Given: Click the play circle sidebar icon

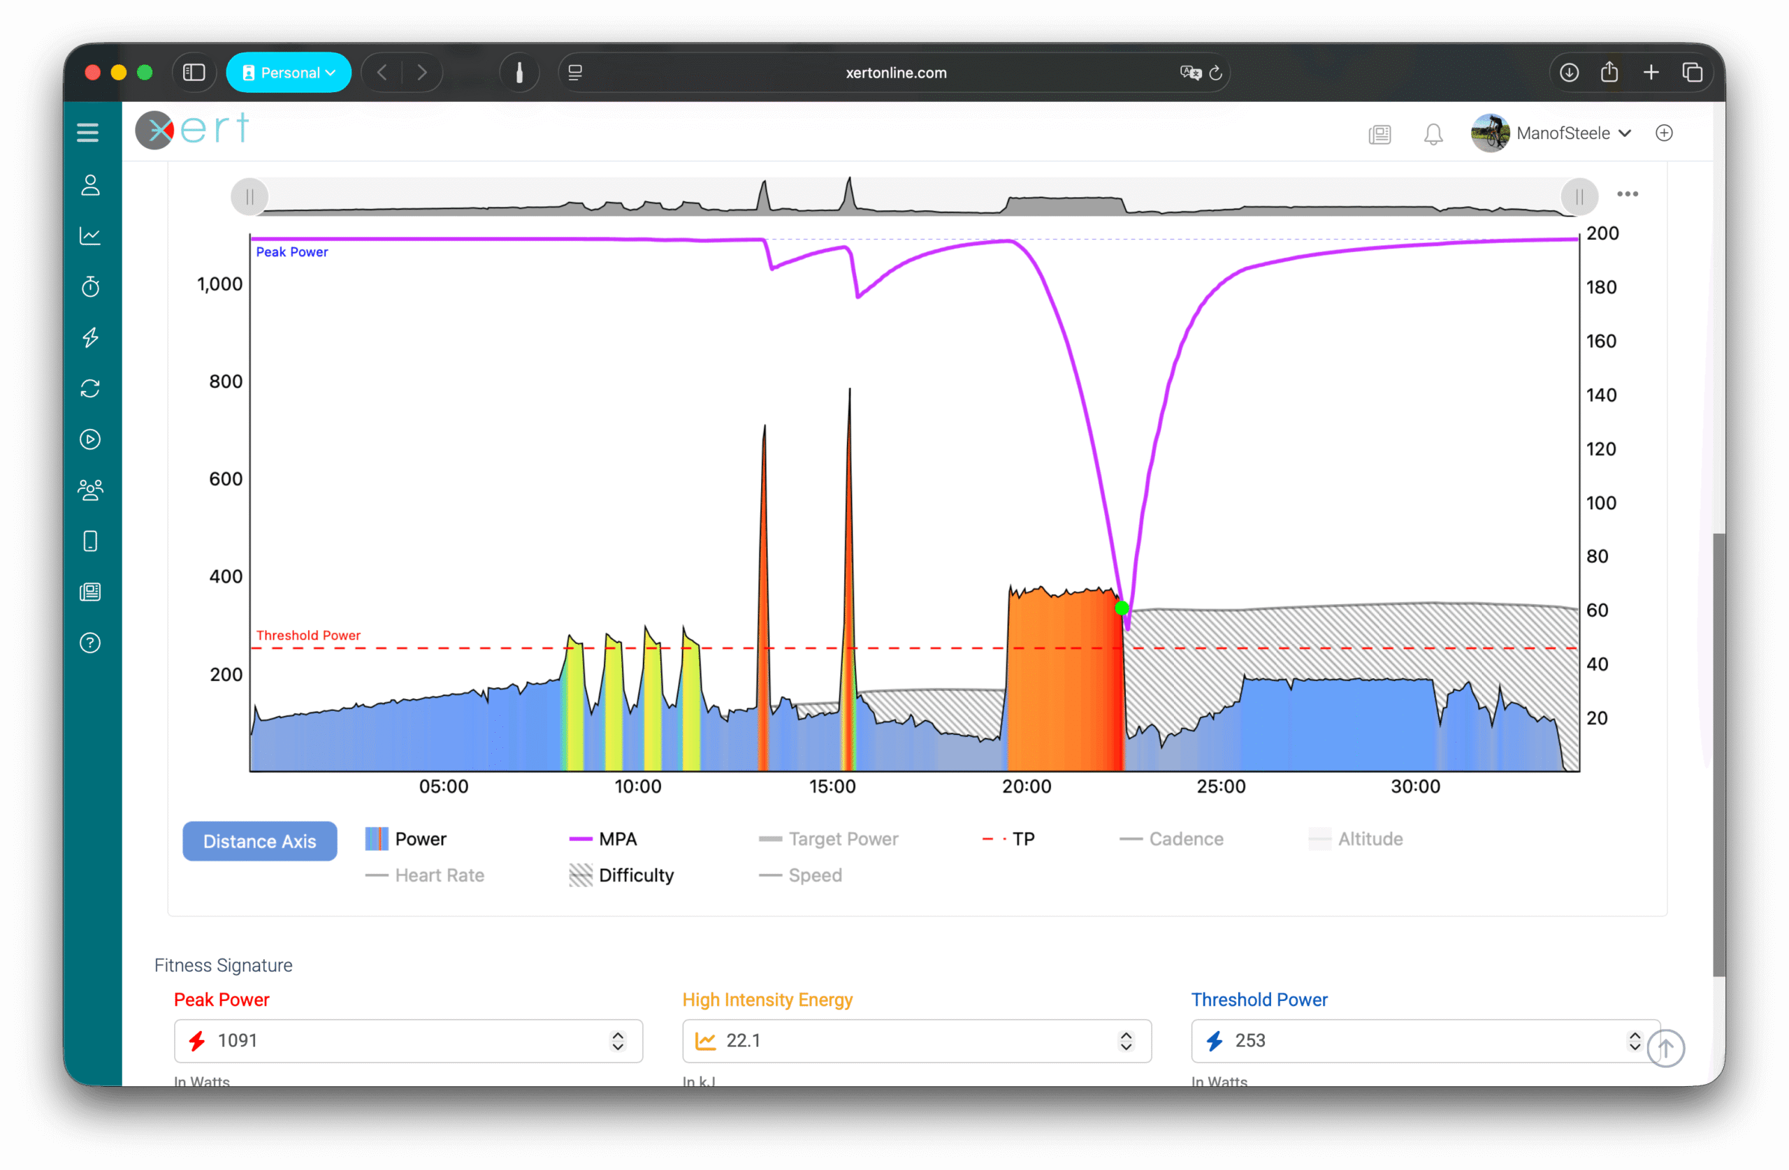Looking at the screenshot, I should click(x=90, y=439).
